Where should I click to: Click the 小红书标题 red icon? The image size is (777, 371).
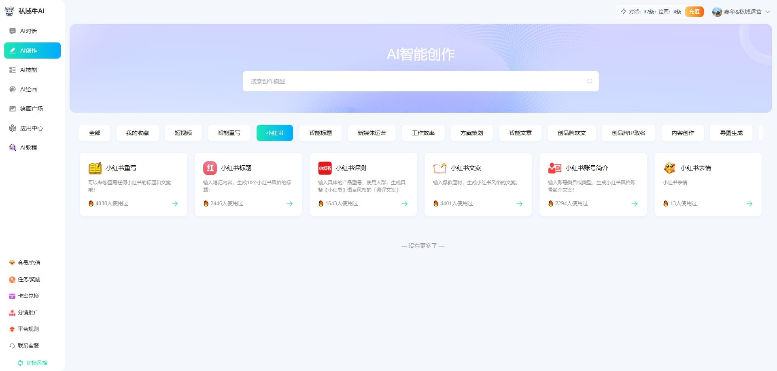click(210, 168)
